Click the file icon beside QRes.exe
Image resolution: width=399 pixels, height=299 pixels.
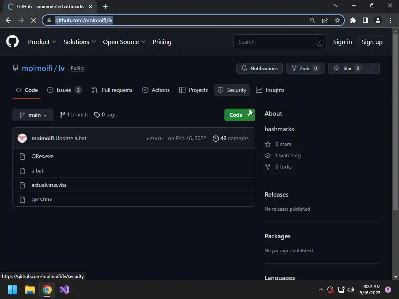[x=22, y=157]
